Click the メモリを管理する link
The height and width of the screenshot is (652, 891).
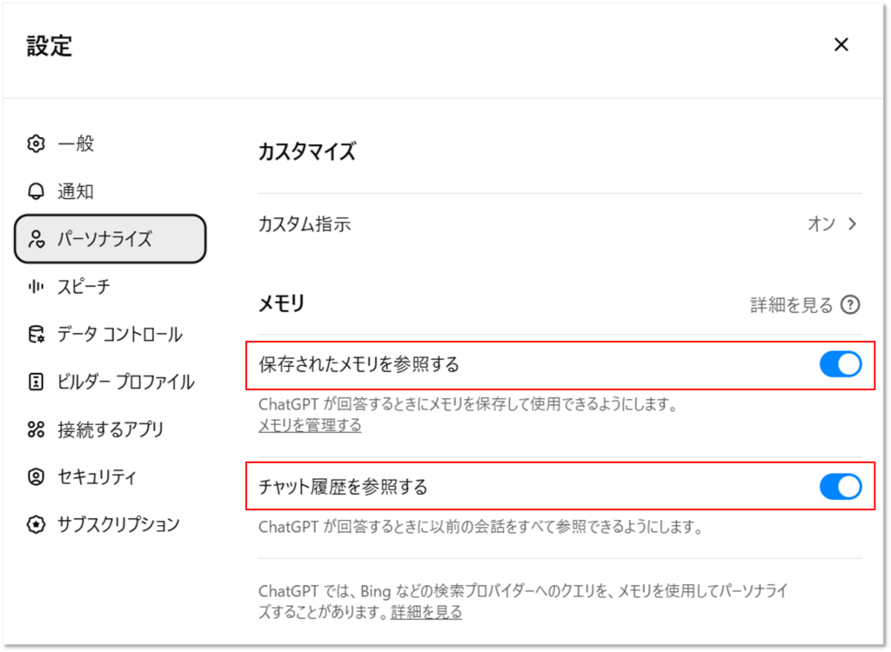pyautogui.click(x=310, y=426)
